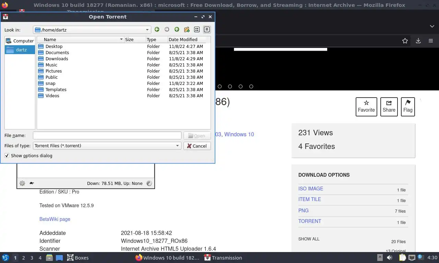439x263 pixels.
Task: Switch file list to detail view
Action: 207,29
